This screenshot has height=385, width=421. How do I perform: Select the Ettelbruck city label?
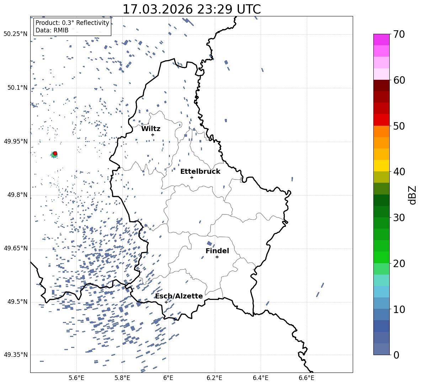click(x=200, y=172)
